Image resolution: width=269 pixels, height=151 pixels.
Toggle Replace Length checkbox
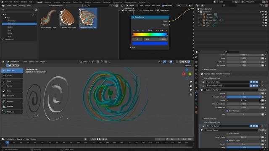point(227,141)
